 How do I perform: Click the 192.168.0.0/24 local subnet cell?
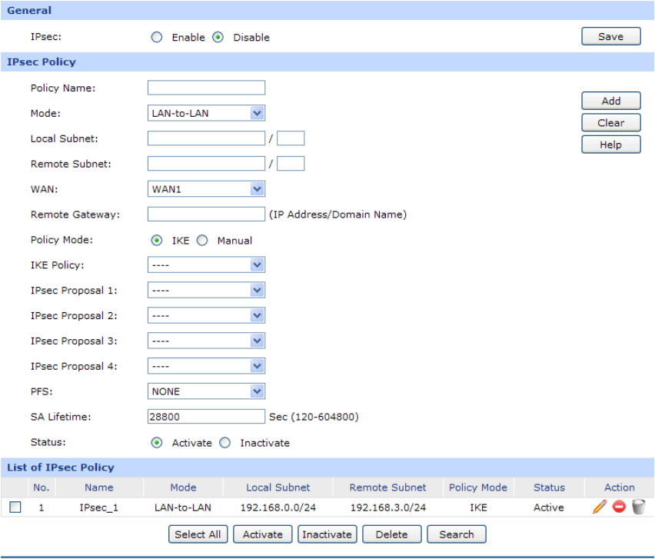pos(278,507)
